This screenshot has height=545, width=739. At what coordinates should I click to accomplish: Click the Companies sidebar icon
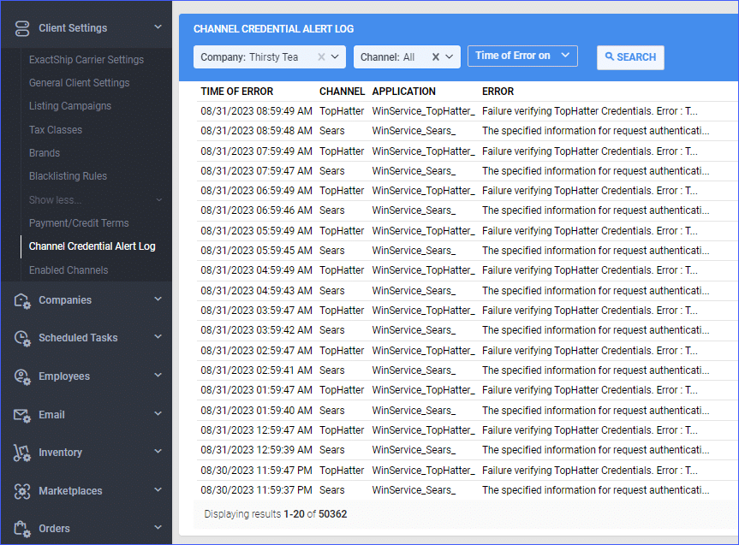(21, 300)
